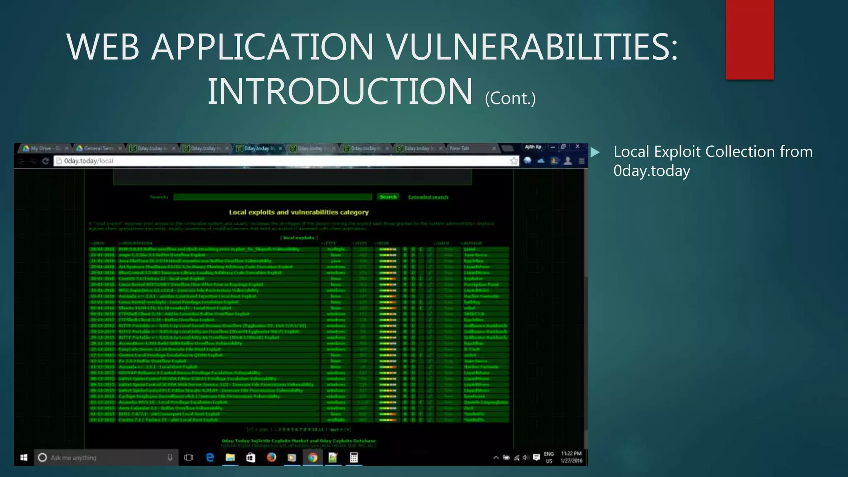Open Calculator from the taskbar
Viewport: 848px width, 477px height.
coord(354,458)
